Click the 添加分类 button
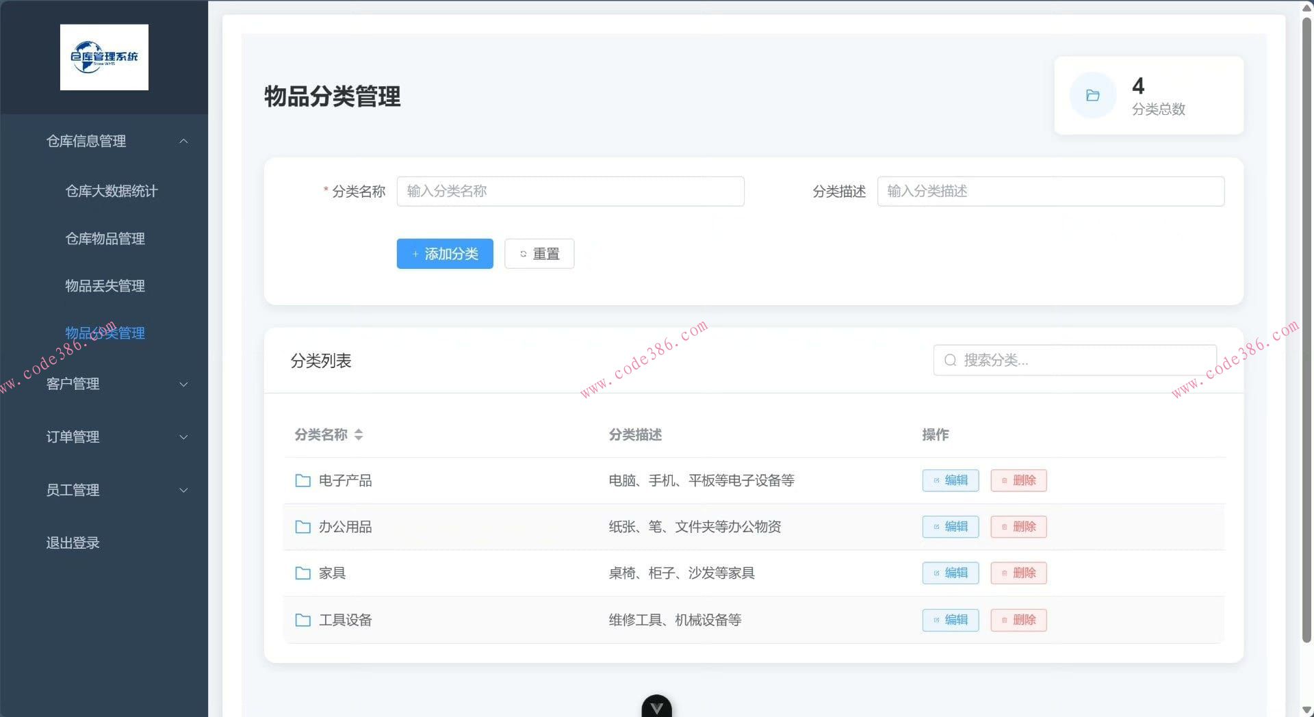 (x=444, y=253)
